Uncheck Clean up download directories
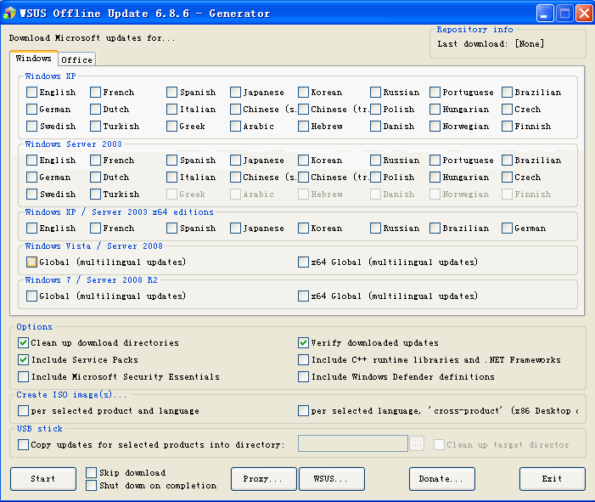The image size is (595, 502). tap(24, 343)
